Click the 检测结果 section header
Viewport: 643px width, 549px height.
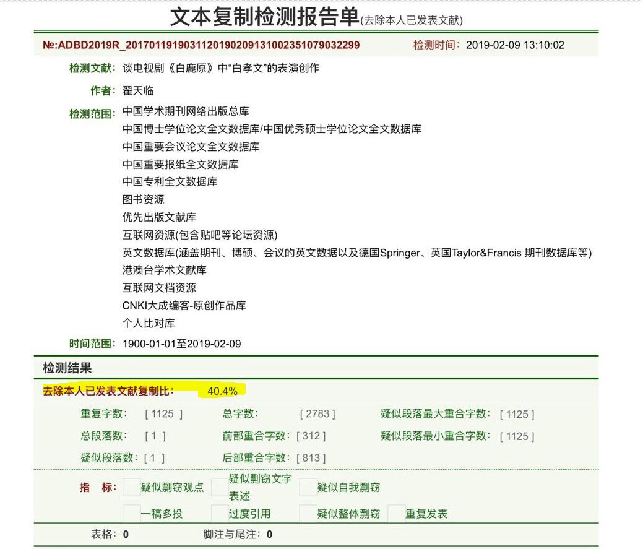67,368
